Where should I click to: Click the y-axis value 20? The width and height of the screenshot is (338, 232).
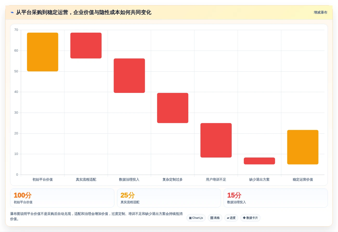(16, 133)
